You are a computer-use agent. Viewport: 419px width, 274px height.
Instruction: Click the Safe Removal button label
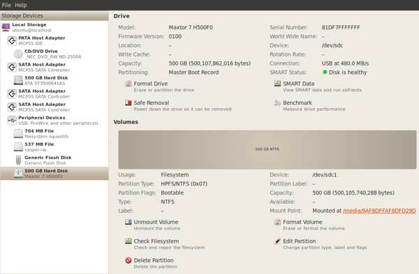click(x=152, y=102)
